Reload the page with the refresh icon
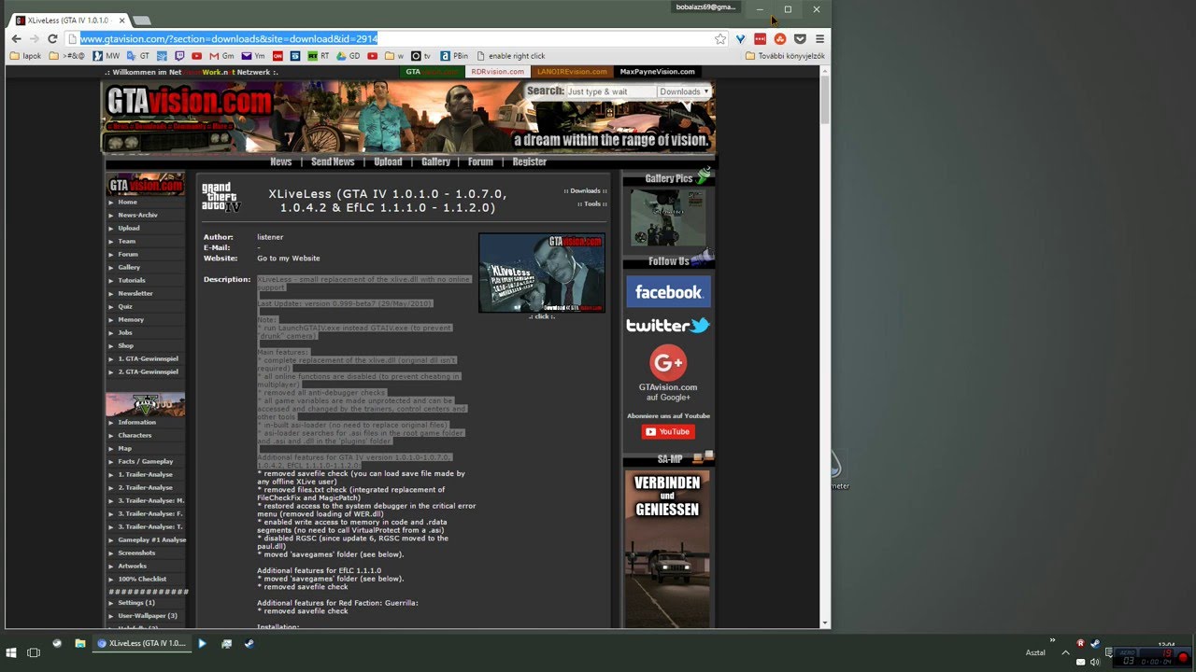The image size is (1196, 672). tap(52, 39)
